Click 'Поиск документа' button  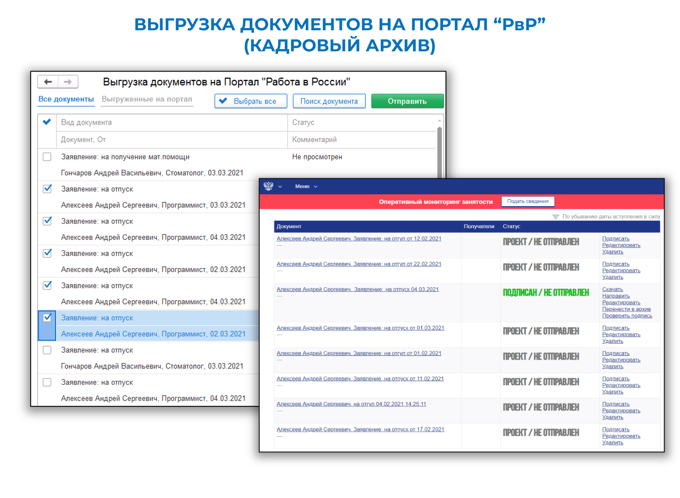pyautogui.click(x=329, y=101)
